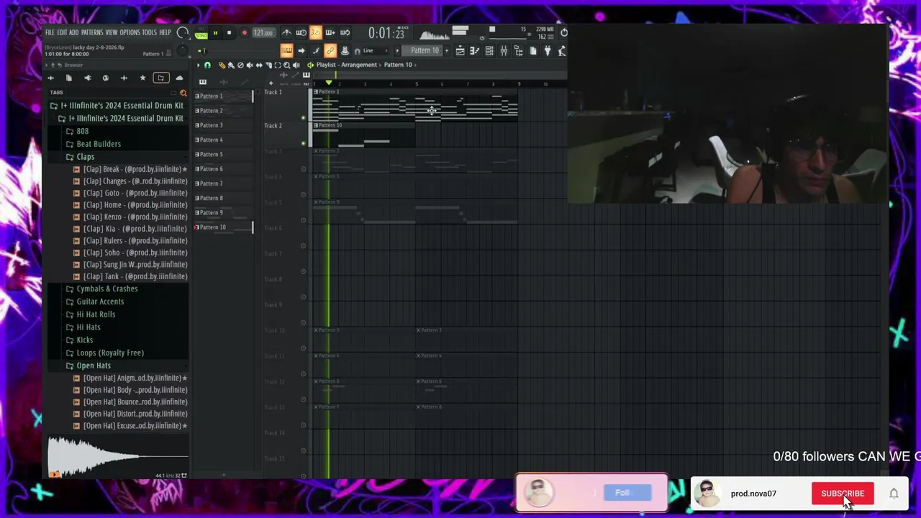The image size is (921, 518).
Task: Select the playlist Slip tool
Action: pos(259,65)
